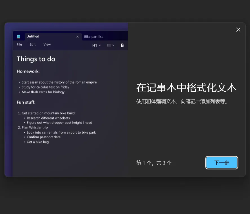
Task: Open the View menu
Action: (x=47, y=44)
